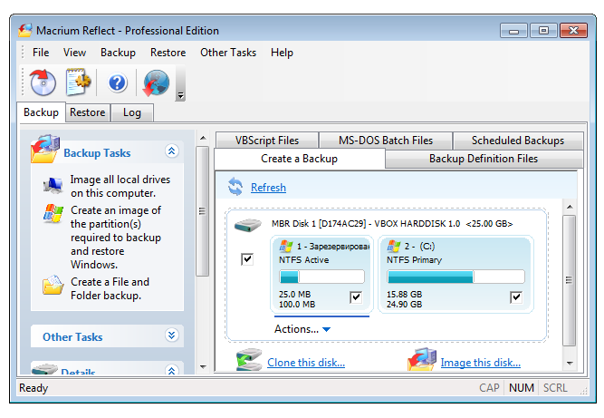The height and width of the screenshot is (418, 604).
Task: Click the MBR Disk 1 VBOX HARDDISK label
Action: coord(392,224)
